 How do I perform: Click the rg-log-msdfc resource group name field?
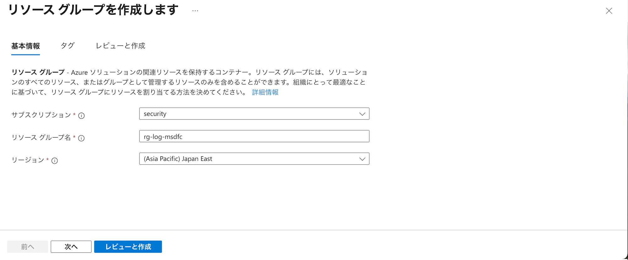click(254, 136)
